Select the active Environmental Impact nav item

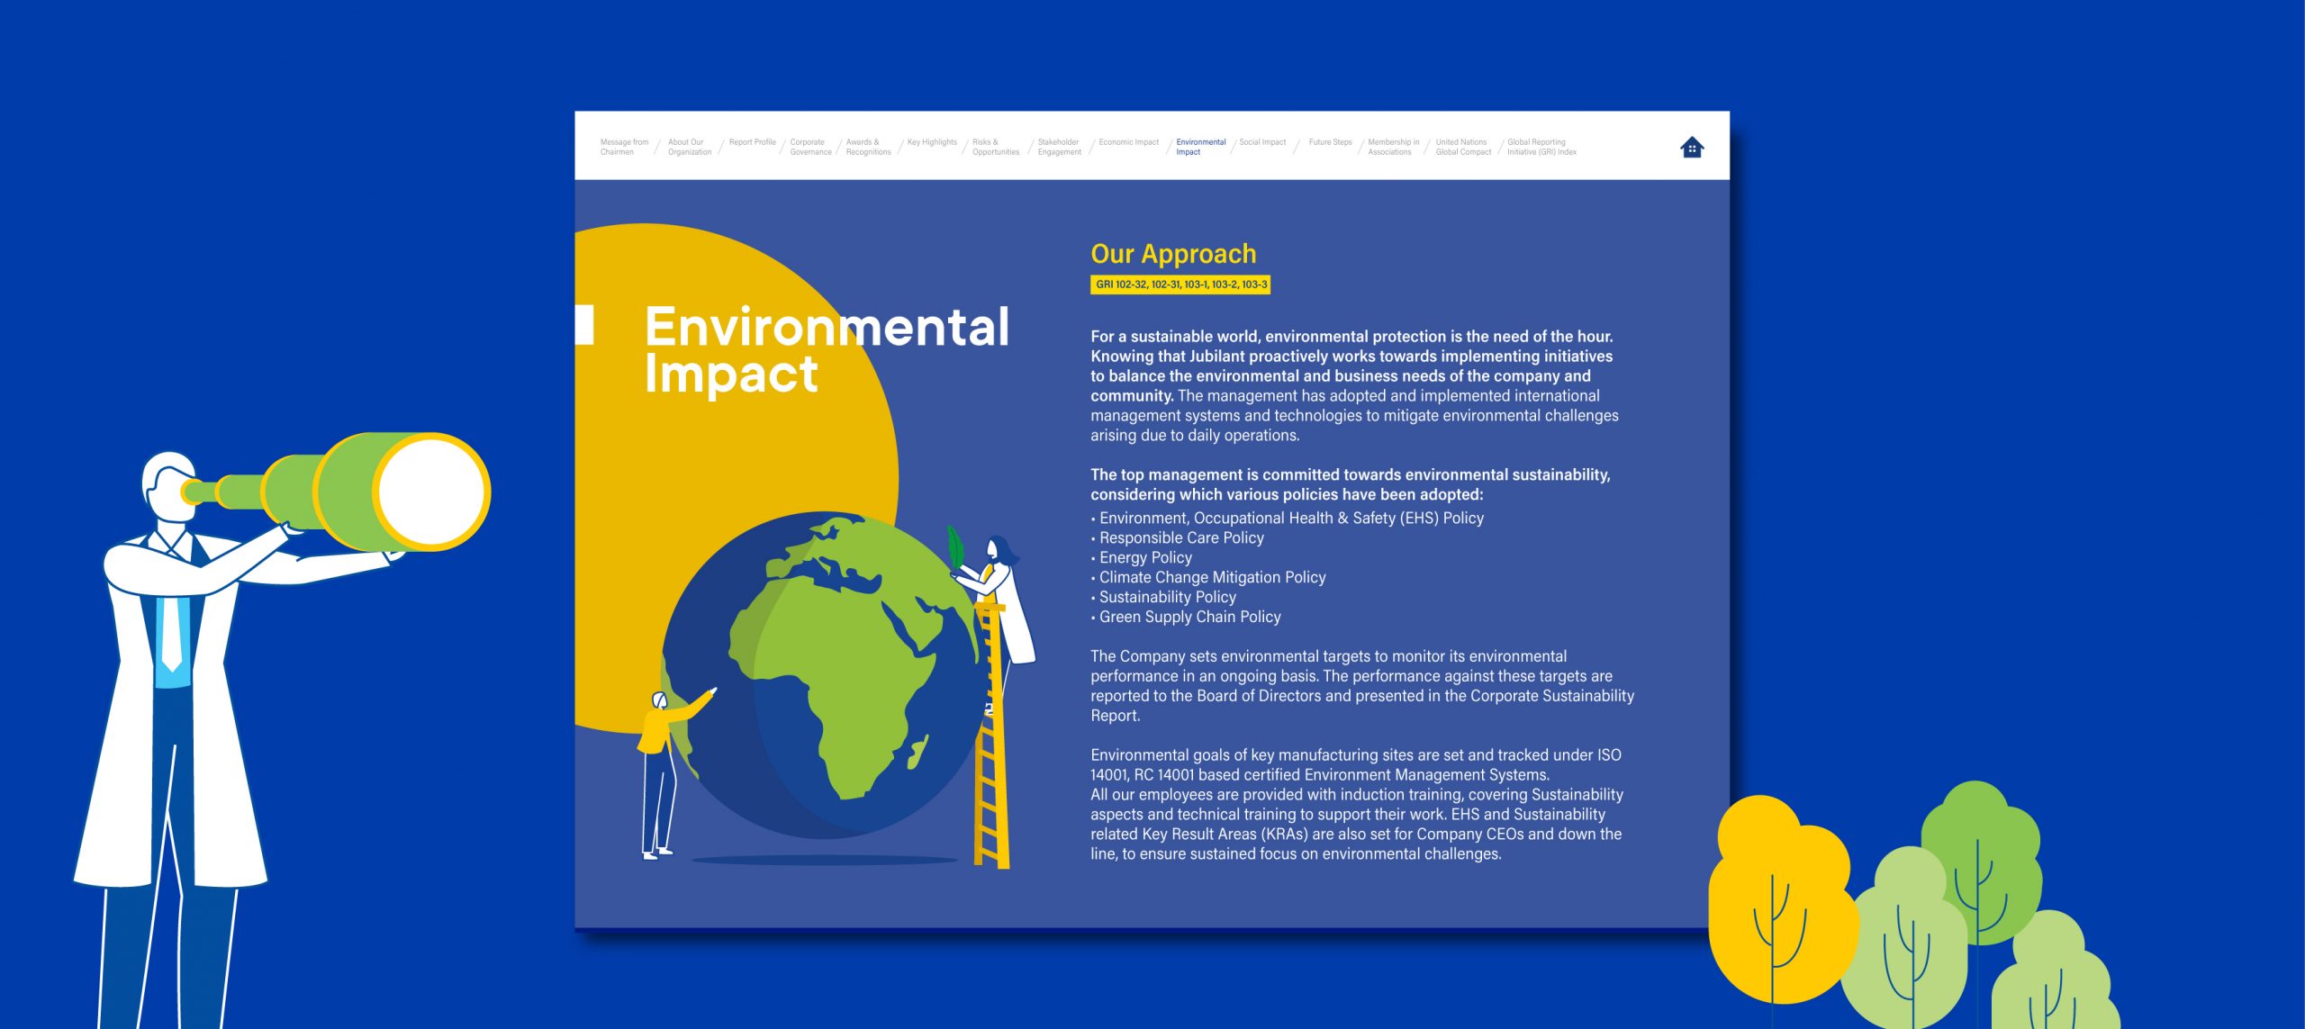pyautogui.click(x=1200, y=147)
